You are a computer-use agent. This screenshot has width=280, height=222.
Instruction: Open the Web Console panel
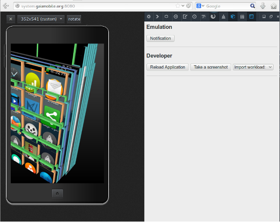click(158, 17)
